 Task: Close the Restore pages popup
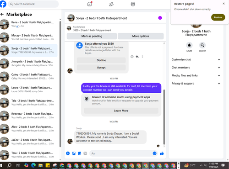pyautogui.click(x=224, y=4)
